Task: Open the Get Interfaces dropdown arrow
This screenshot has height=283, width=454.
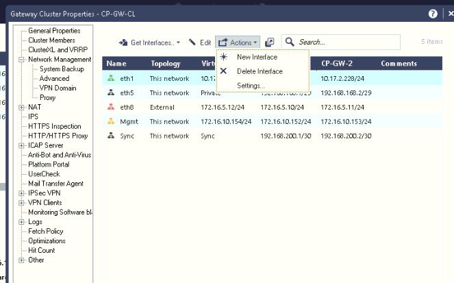Action: [178, 42]
